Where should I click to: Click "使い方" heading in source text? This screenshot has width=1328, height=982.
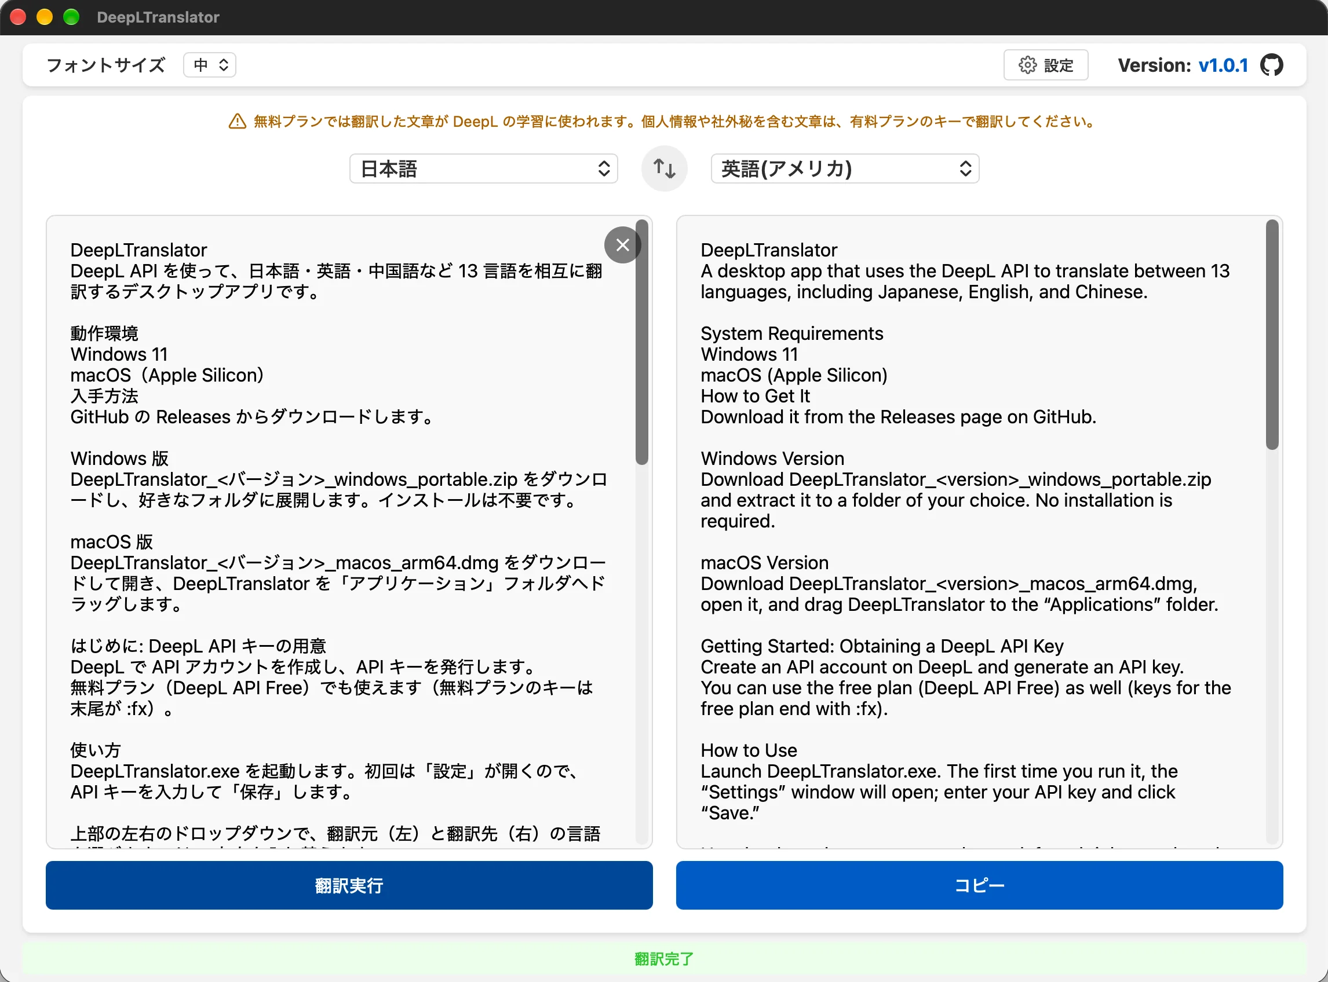(96, 750)
